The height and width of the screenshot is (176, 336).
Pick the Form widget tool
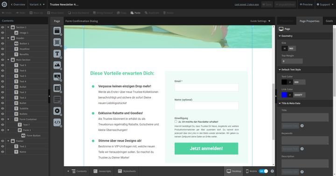click(x=57, y=88)
